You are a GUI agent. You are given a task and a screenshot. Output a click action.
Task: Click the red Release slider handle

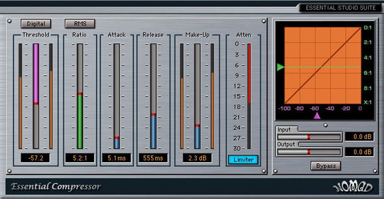[x=153, y=114]
